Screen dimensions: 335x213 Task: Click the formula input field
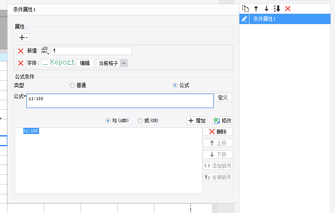click(x=120, y=101)
